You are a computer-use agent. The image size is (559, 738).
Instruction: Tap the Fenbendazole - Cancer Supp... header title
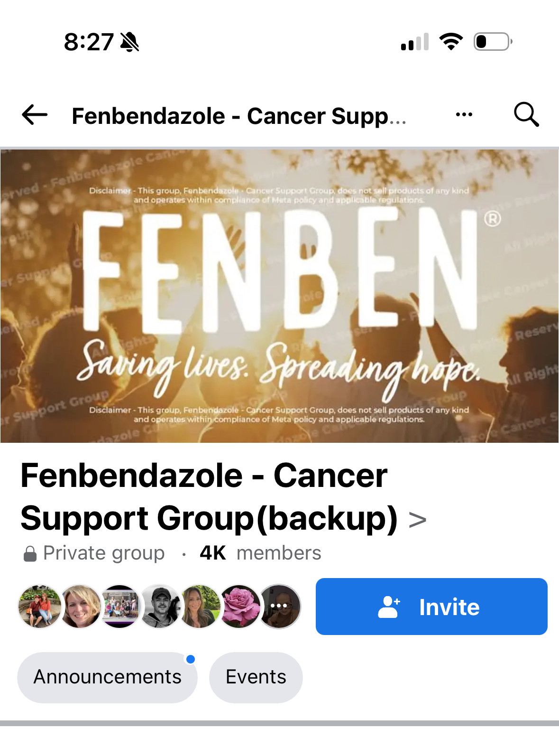(x=239, y=116)
